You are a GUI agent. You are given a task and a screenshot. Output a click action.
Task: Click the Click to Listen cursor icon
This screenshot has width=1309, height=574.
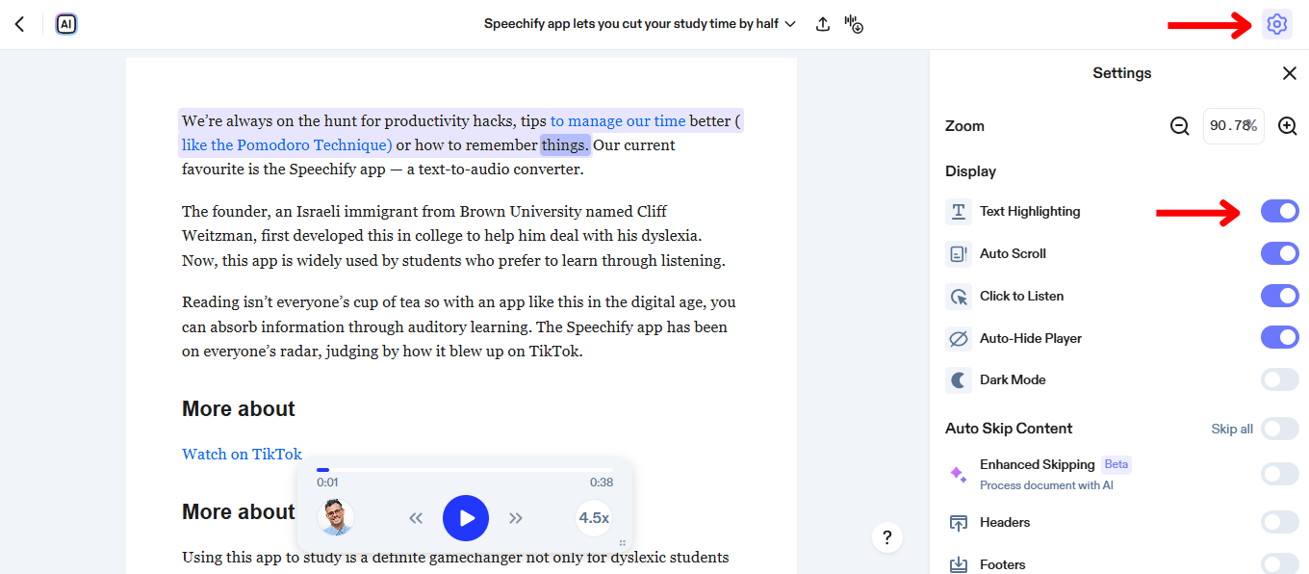956,296
